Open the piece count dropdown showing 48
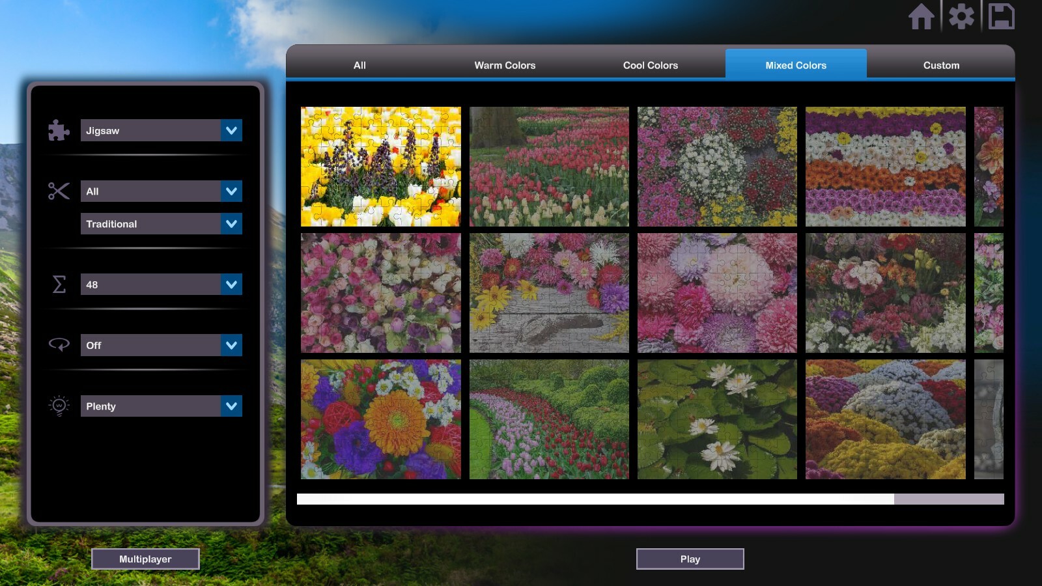 tap(161, 284)
